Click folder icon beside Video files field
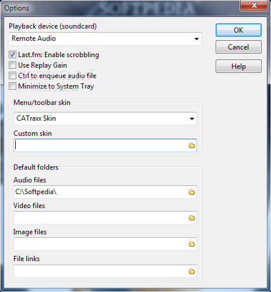The height and width of the screenshot is (292, 271). click(x=192, y=217)
